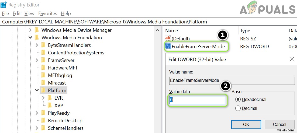Click the PlayReady folder icon

pos(43,113)
